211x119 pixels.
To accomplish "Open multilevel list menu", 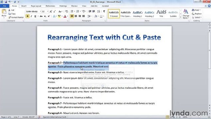I will [x=84, y=12].
